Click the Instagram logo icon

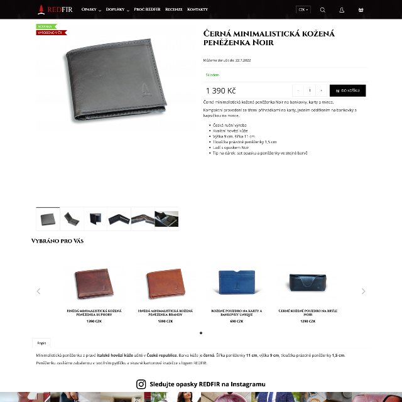[141, 384]
